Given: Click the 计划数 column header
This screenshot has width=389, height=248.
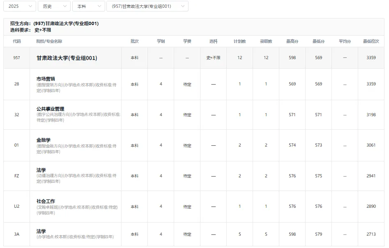Looking at the screenshot, I should point(239,41).
